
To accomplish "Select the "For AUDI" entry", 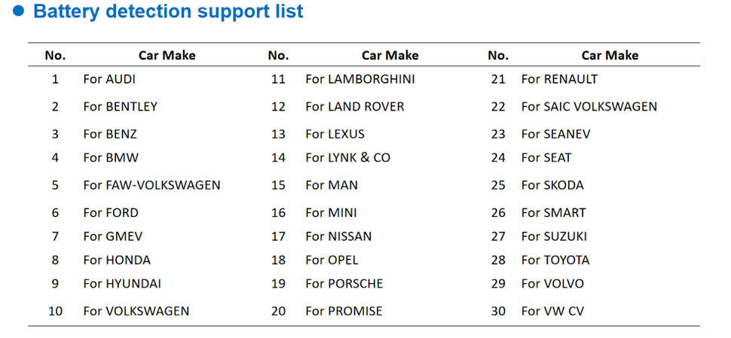I will 109,79.
